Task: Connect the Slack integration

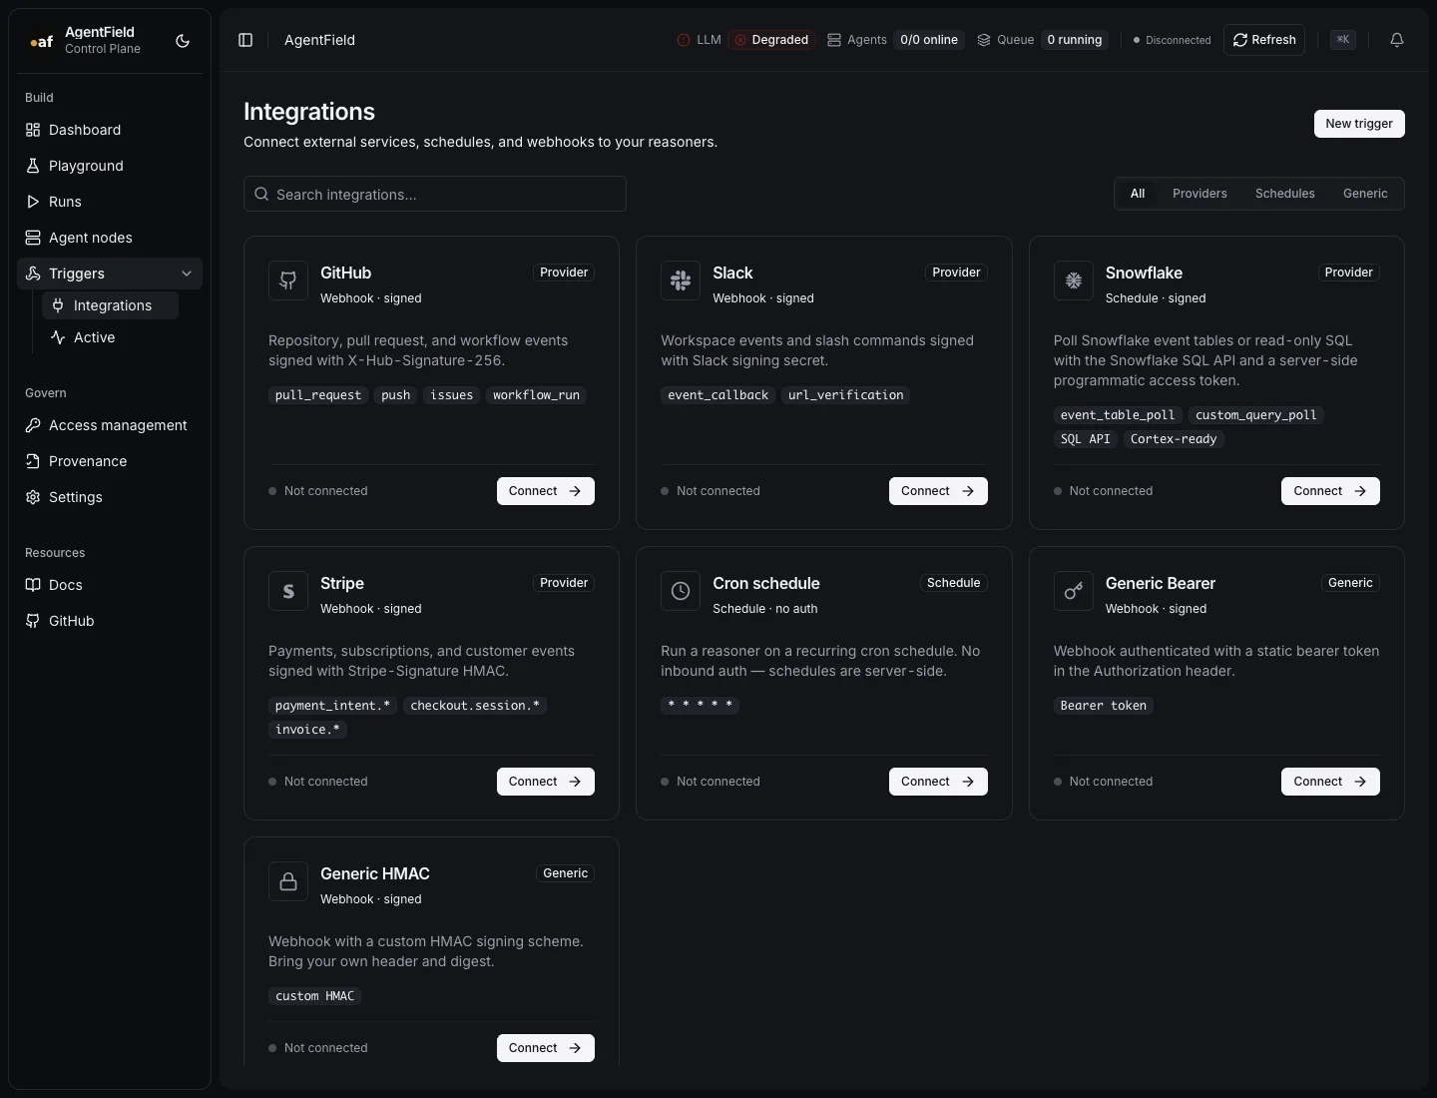Action: 938,491
